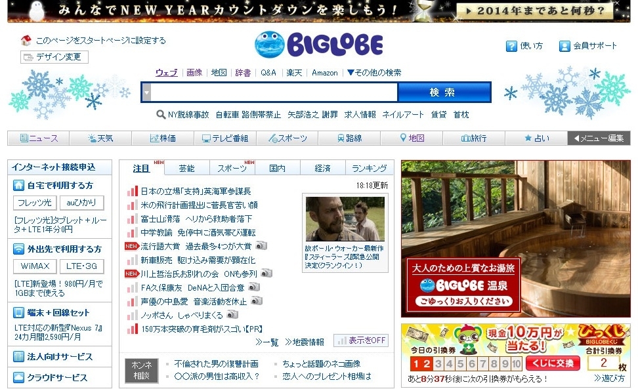Click in the main search input field
This screenshot has width=638, height=391.
click(x=274, y=93)
